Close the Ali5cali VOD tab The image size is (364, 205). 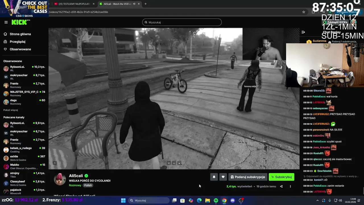click(x=139, y=4)
